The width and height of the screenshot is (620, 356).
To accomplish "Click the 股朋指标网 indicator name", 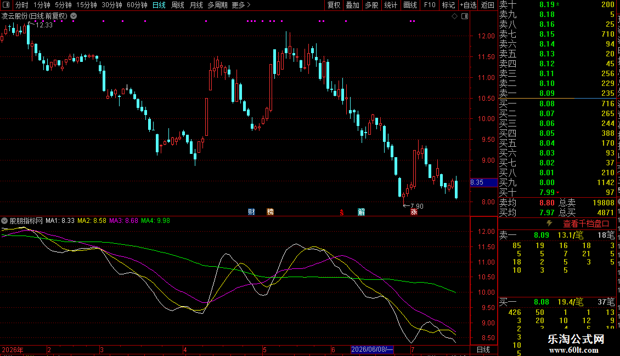I will pyautogui.click(x=26, y=221).
